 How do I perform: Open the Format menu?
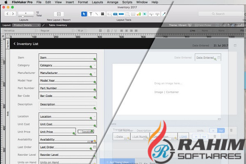coord(83,2)
